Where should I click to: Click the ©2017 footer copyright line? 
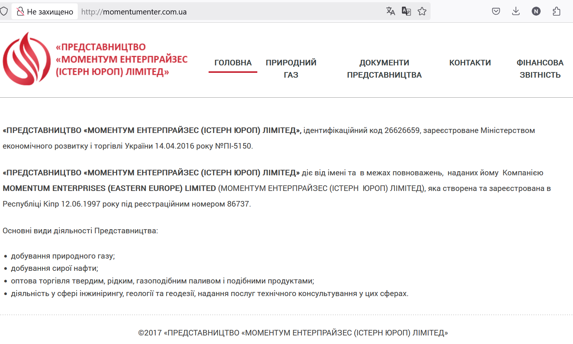293,333
